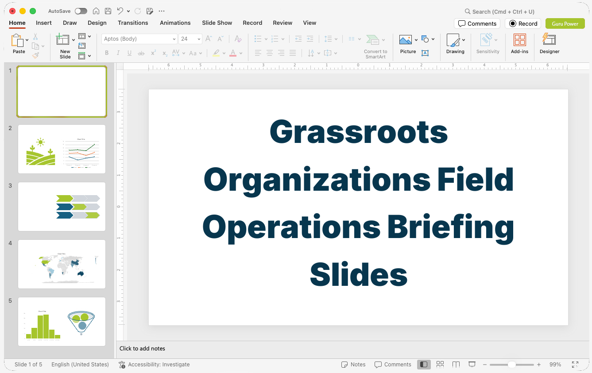The image size is (592, 373).
Task: Save the presentation with the floppy disk icon
Action: point(108,11)
